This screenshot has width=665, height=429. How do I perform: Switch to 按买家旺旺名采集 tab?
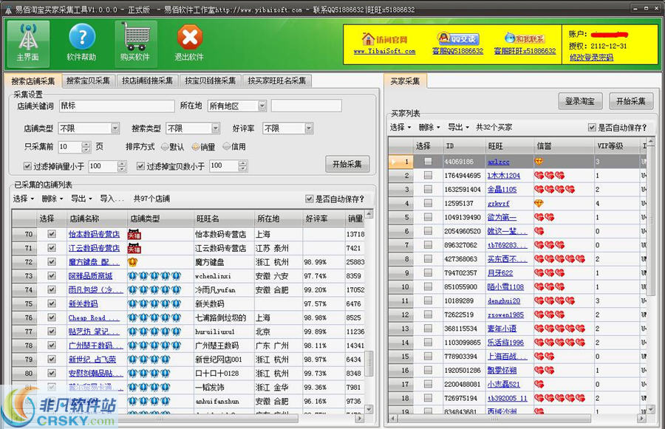pyautogui.click(x=277, y=80)
